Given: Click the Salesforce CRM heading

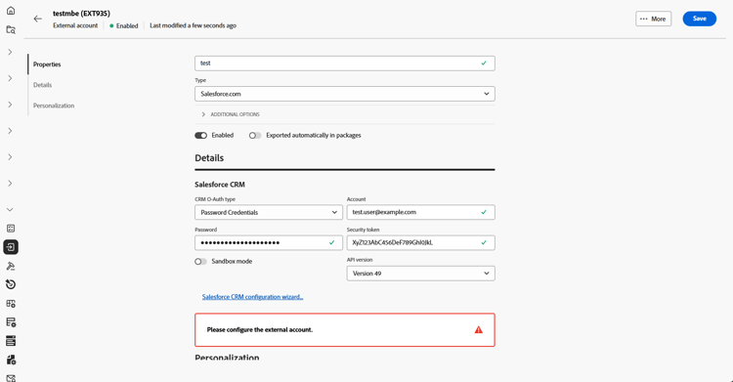Looking at the screenshot, I should (220, 185).
